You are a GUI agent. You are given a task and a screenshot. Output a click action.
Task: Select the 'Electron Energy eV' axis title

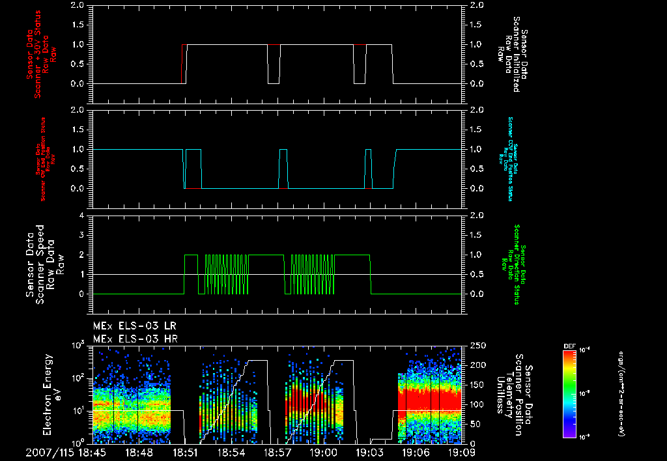[53, 395]
